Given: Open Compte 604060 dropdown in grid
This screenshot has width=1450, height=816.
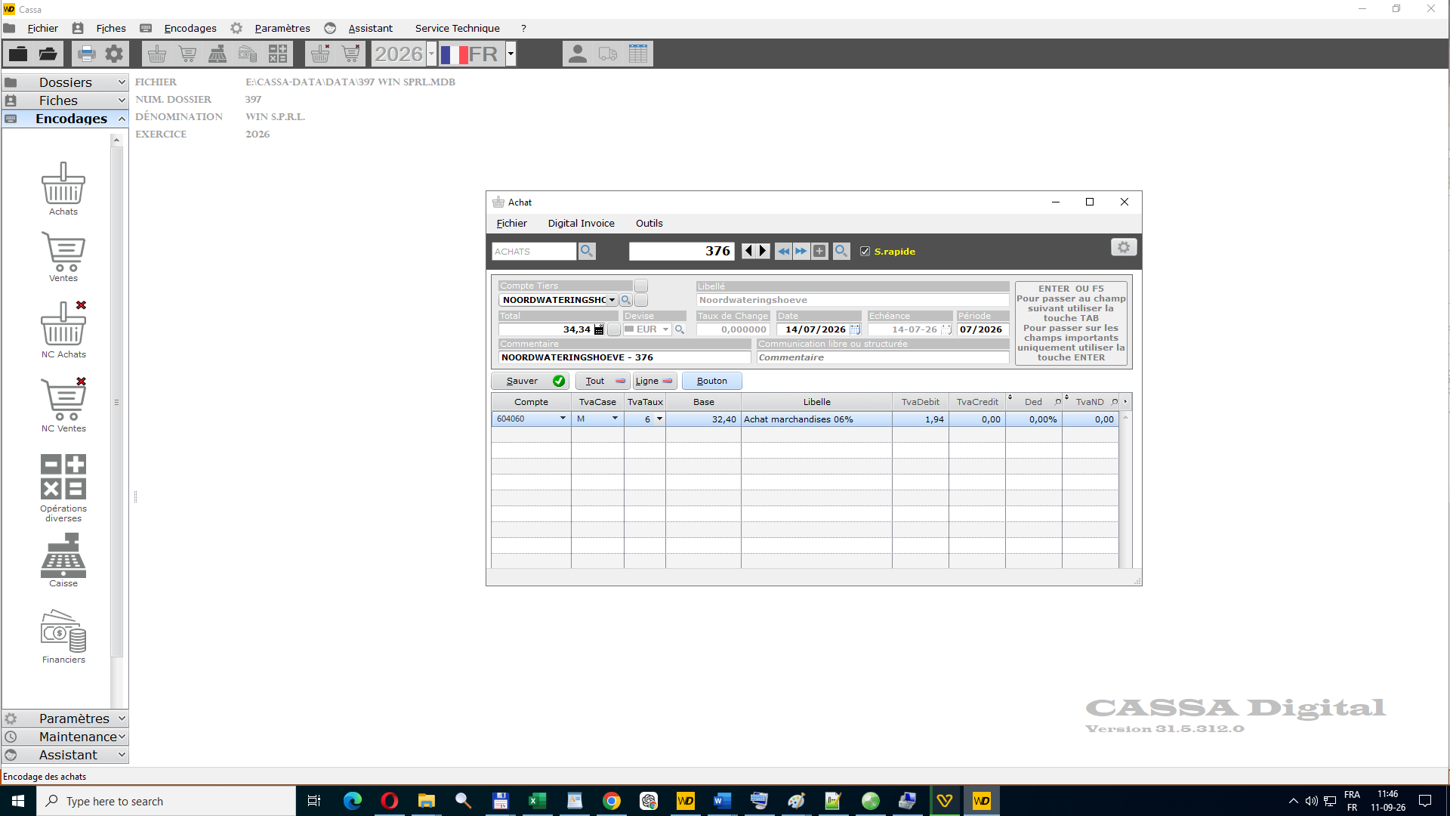Looking at the screenshot, I should click(x=563, y=419).
